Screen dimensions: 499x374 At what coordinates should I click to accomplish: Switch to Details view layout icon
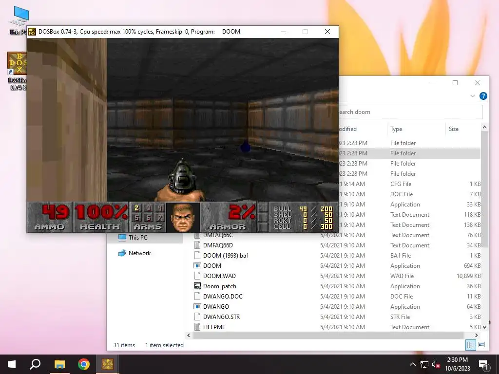(x=471, y=345)
